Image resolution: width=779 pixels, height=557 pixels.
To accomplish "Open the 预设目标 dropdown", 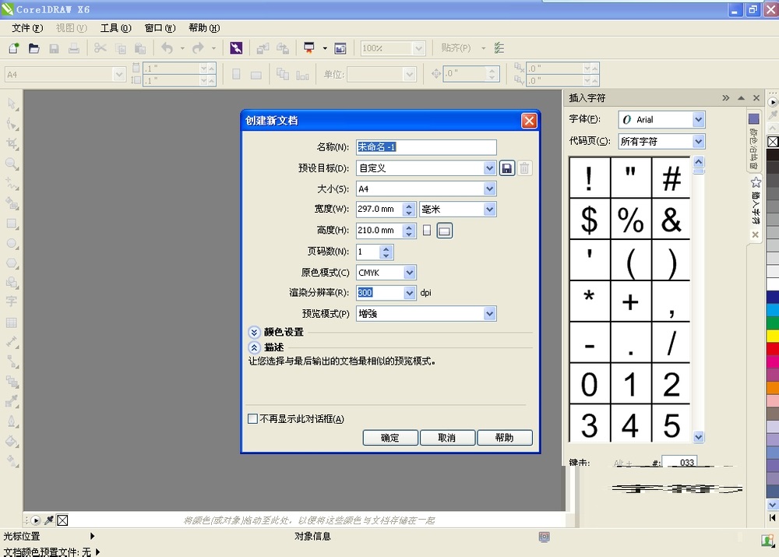I will 489,168.
